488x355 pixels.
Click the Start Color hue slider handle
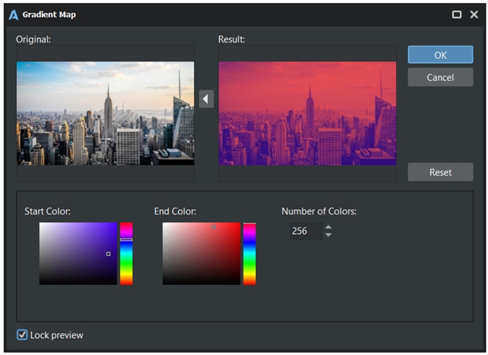126,240
